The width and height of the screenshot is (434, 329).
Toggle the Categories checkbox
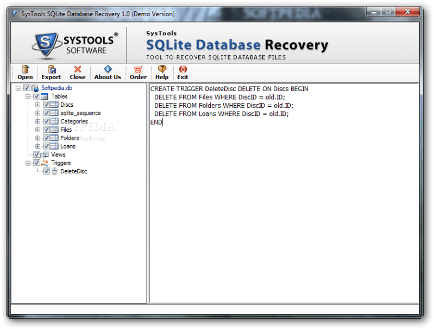[47, 121]
